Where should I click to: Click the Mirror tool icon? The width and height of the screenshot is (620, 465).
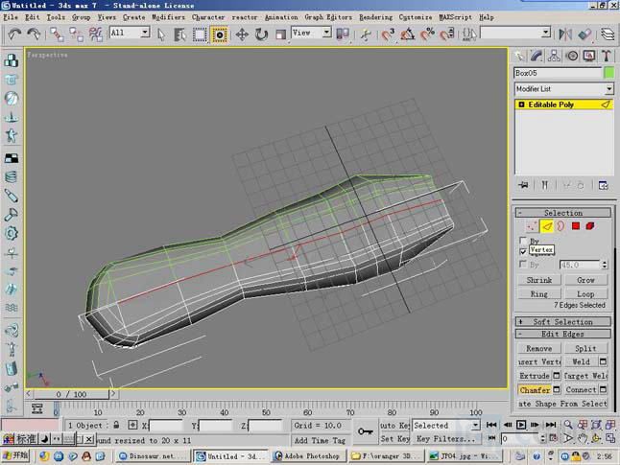tap(565, 35)
